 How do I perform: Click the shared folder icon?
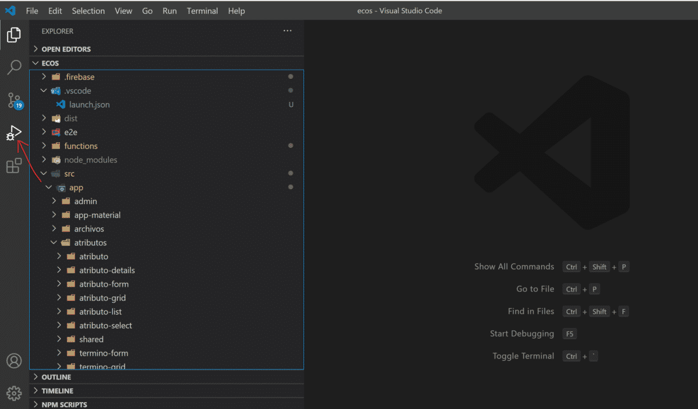coord(71,339)
